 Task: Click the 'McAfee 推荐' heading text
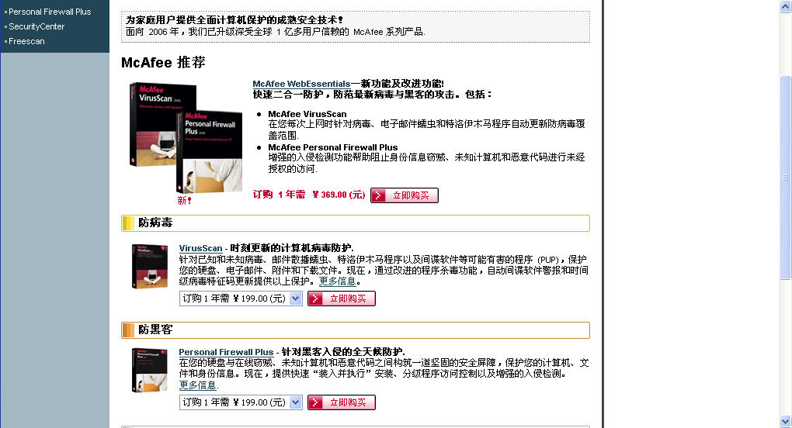(x=163, y=63)
